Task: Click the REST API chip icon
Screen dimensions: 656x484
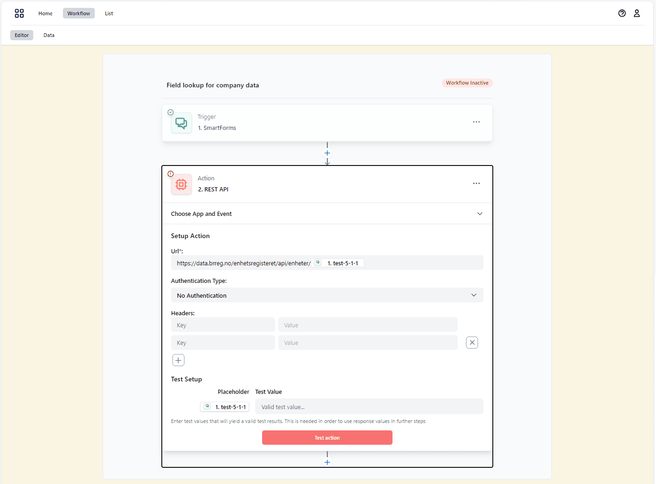Action: click(181, 184)
